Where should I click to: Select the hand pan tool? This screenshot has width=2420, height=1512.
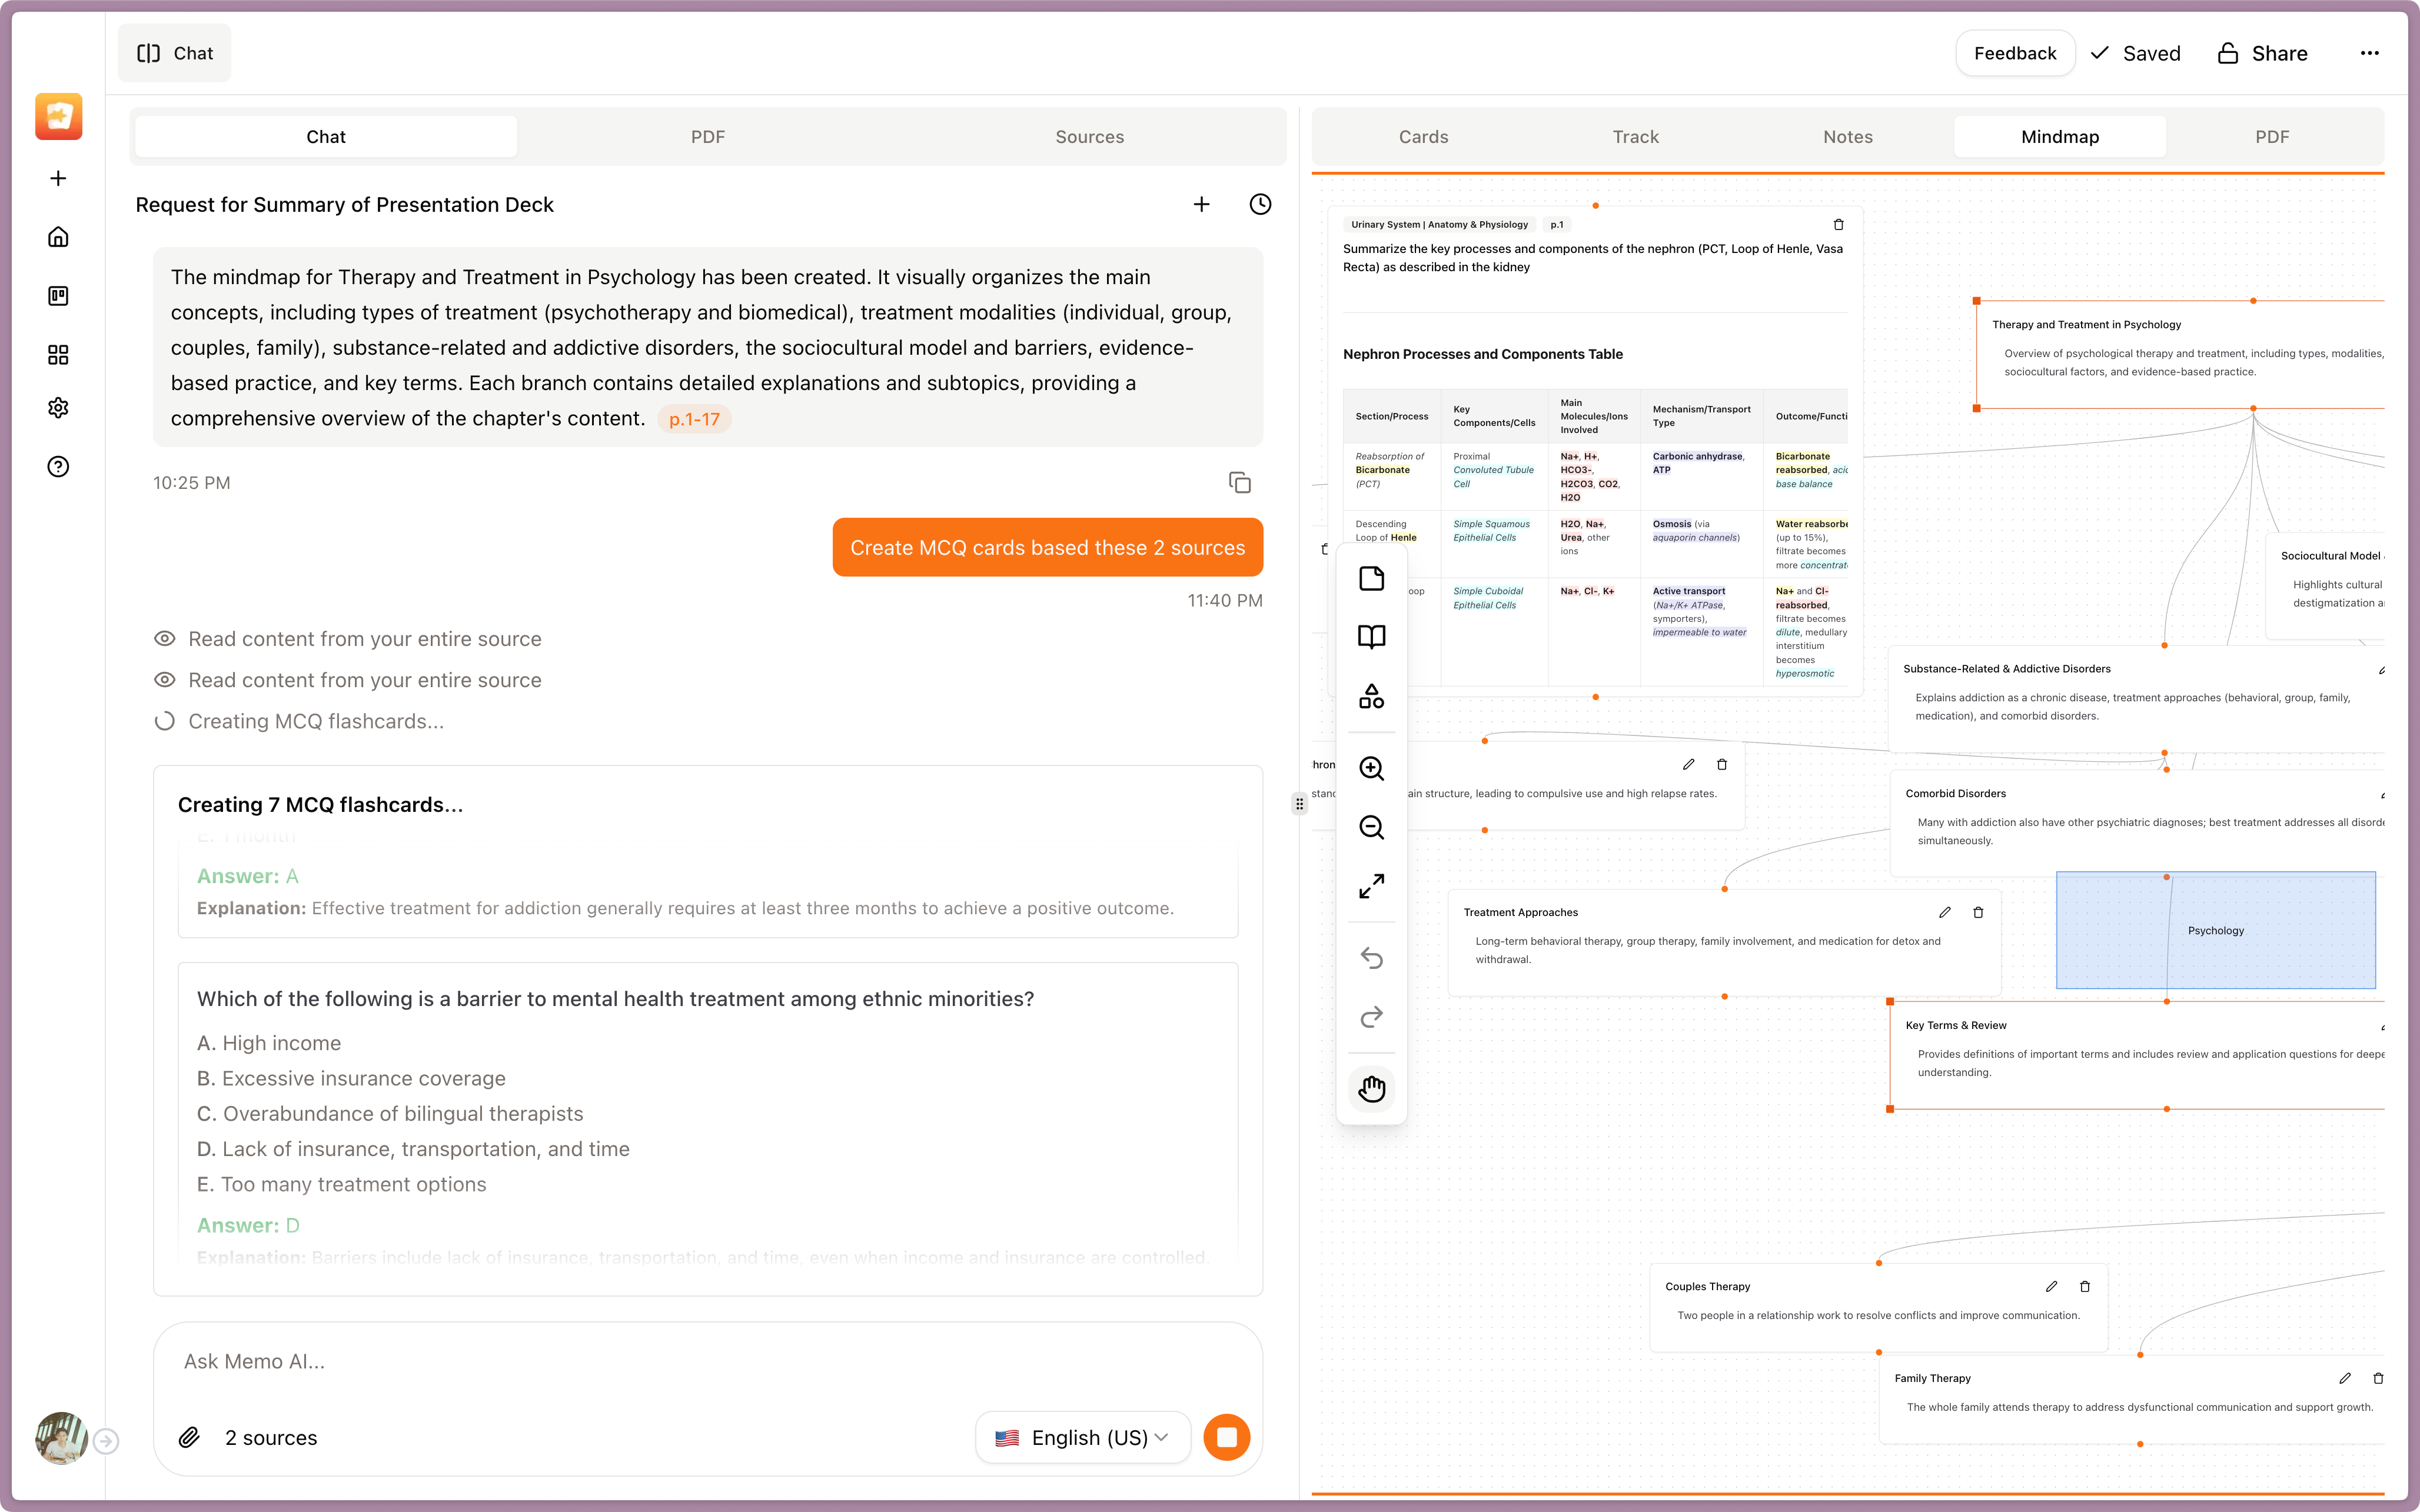[x=1371, y=1088]
